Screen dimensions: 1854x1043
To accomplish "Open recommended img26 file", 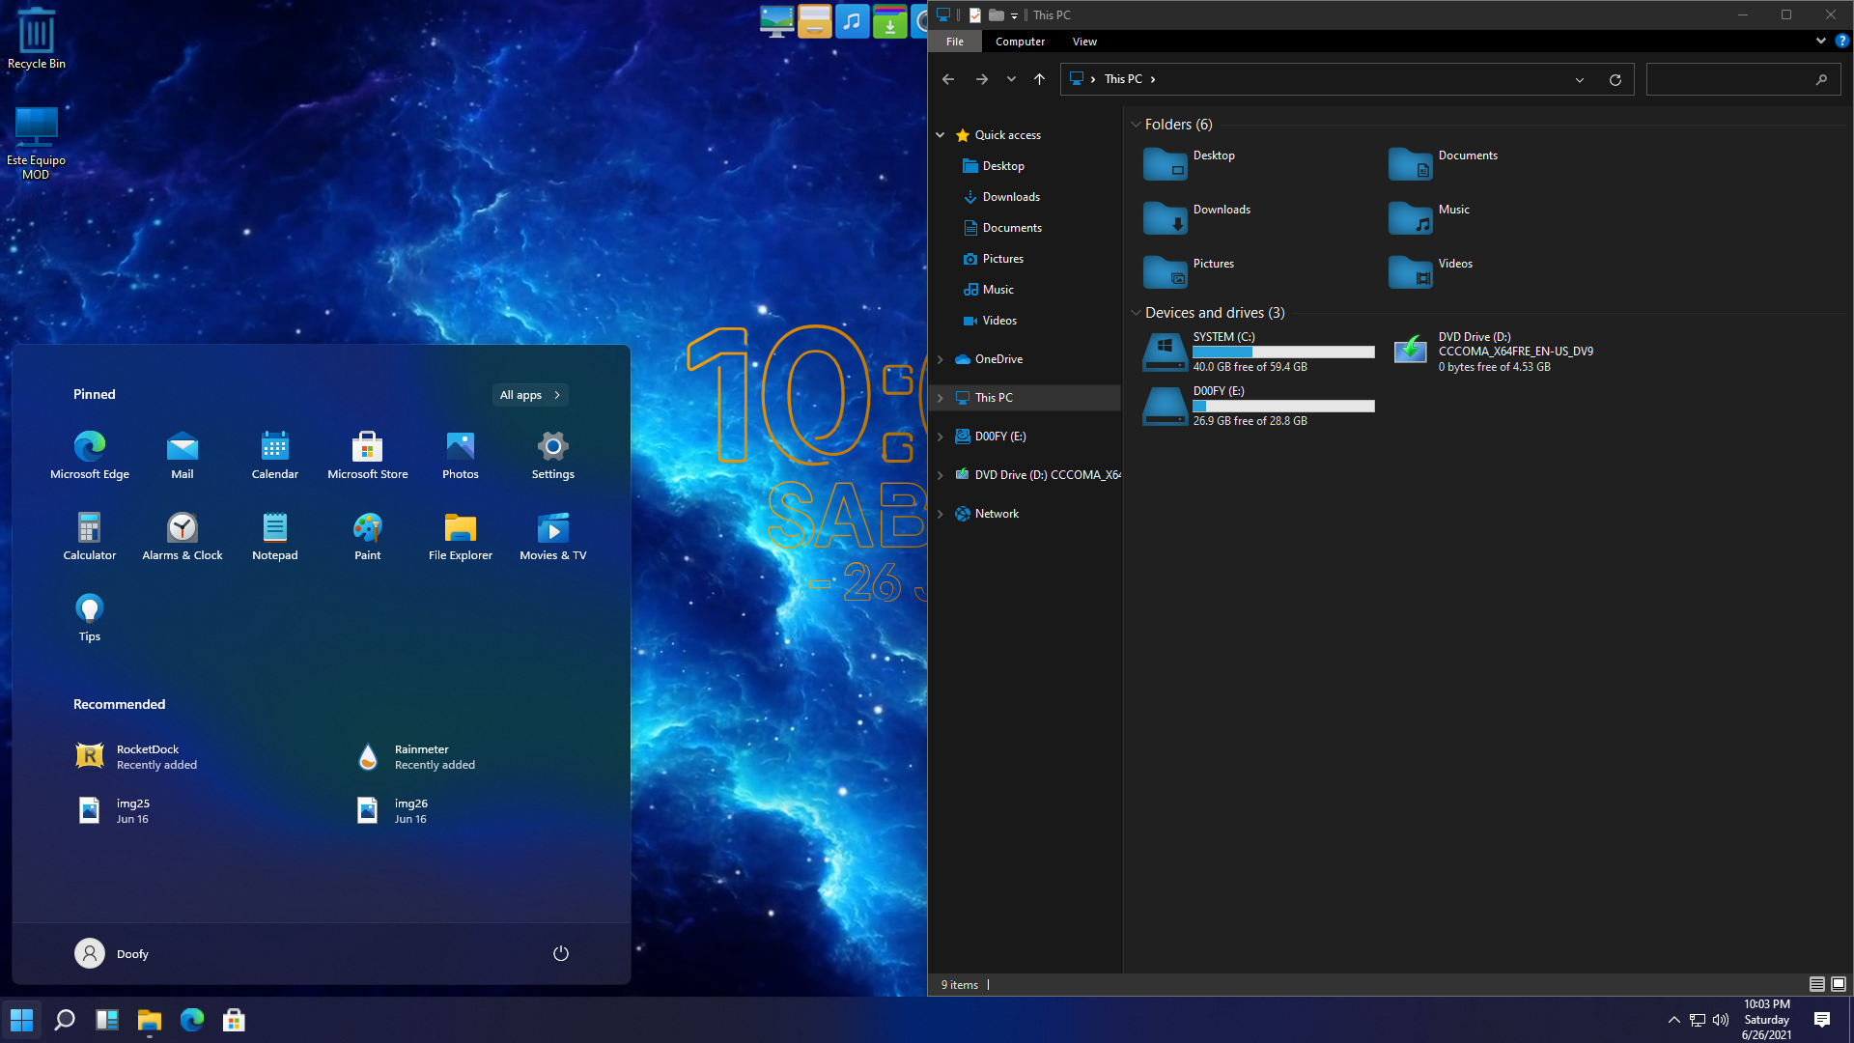I will pos(392,810).
